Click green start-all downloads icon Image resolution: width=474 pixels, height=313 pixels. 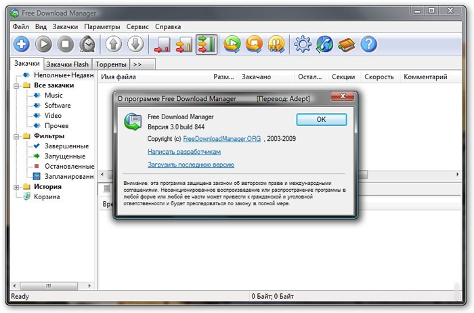point(232,44)
